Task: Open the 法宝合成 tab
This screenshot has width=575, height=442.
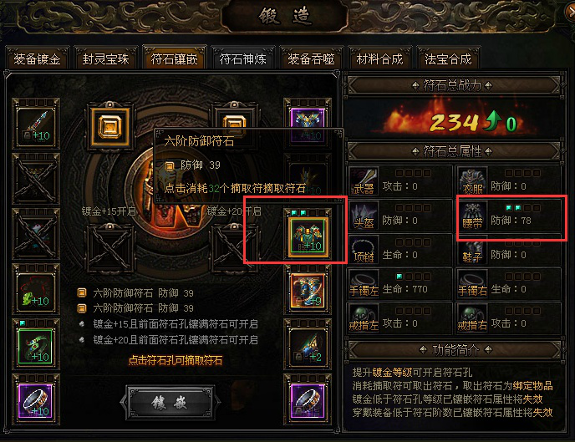Action: click(x=448, y=58)
